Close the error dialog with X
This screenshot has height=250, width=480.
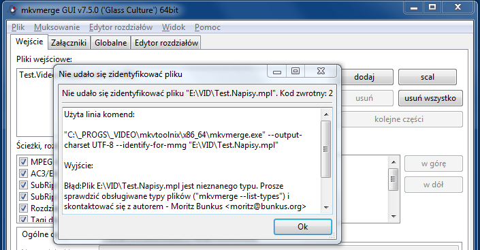[x=321, y=72]
